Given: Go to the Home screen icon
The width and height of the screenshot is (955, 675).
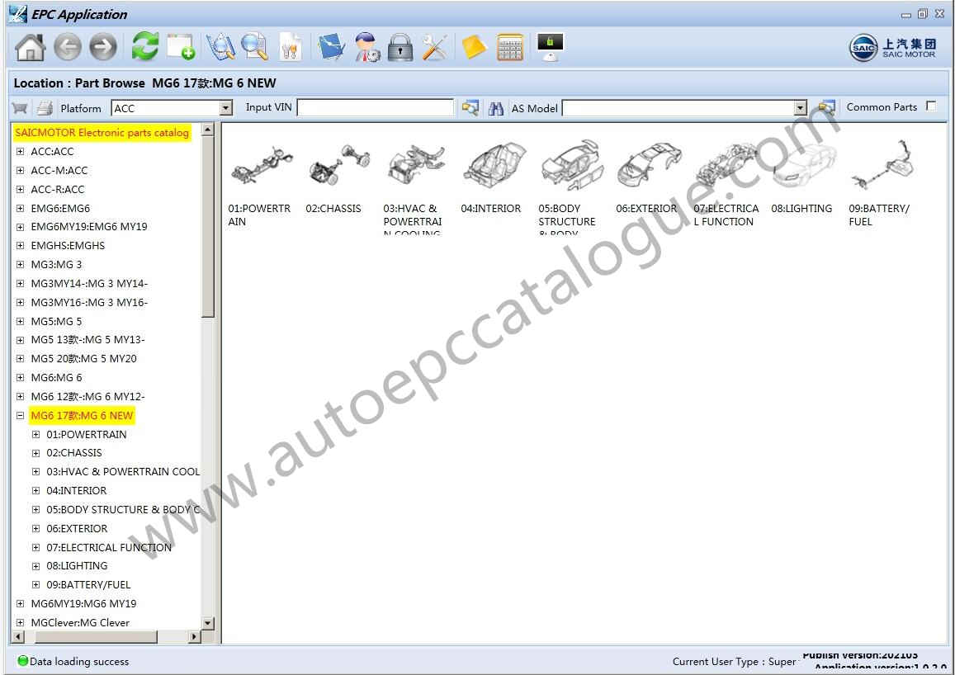Looking at the screenshot, I should point(30,47).
